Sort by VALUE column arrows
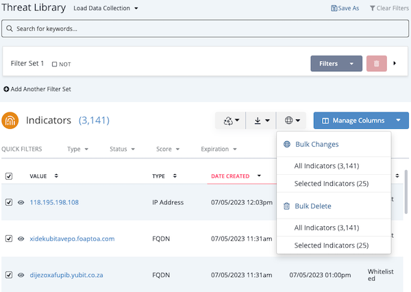Image resolution: width=411 pixels, height=292 pixels. tap(56, 175)
